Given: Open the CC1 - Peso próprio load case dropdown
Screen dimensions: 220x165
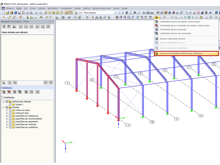Looking at the screenshot, I should [x=115, y=13].
